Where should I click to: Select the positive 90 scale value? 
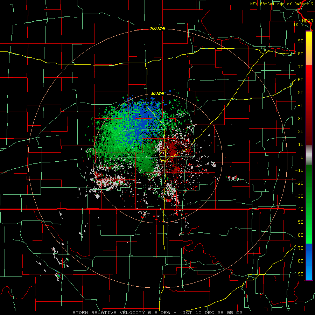(x=301, y=41)
